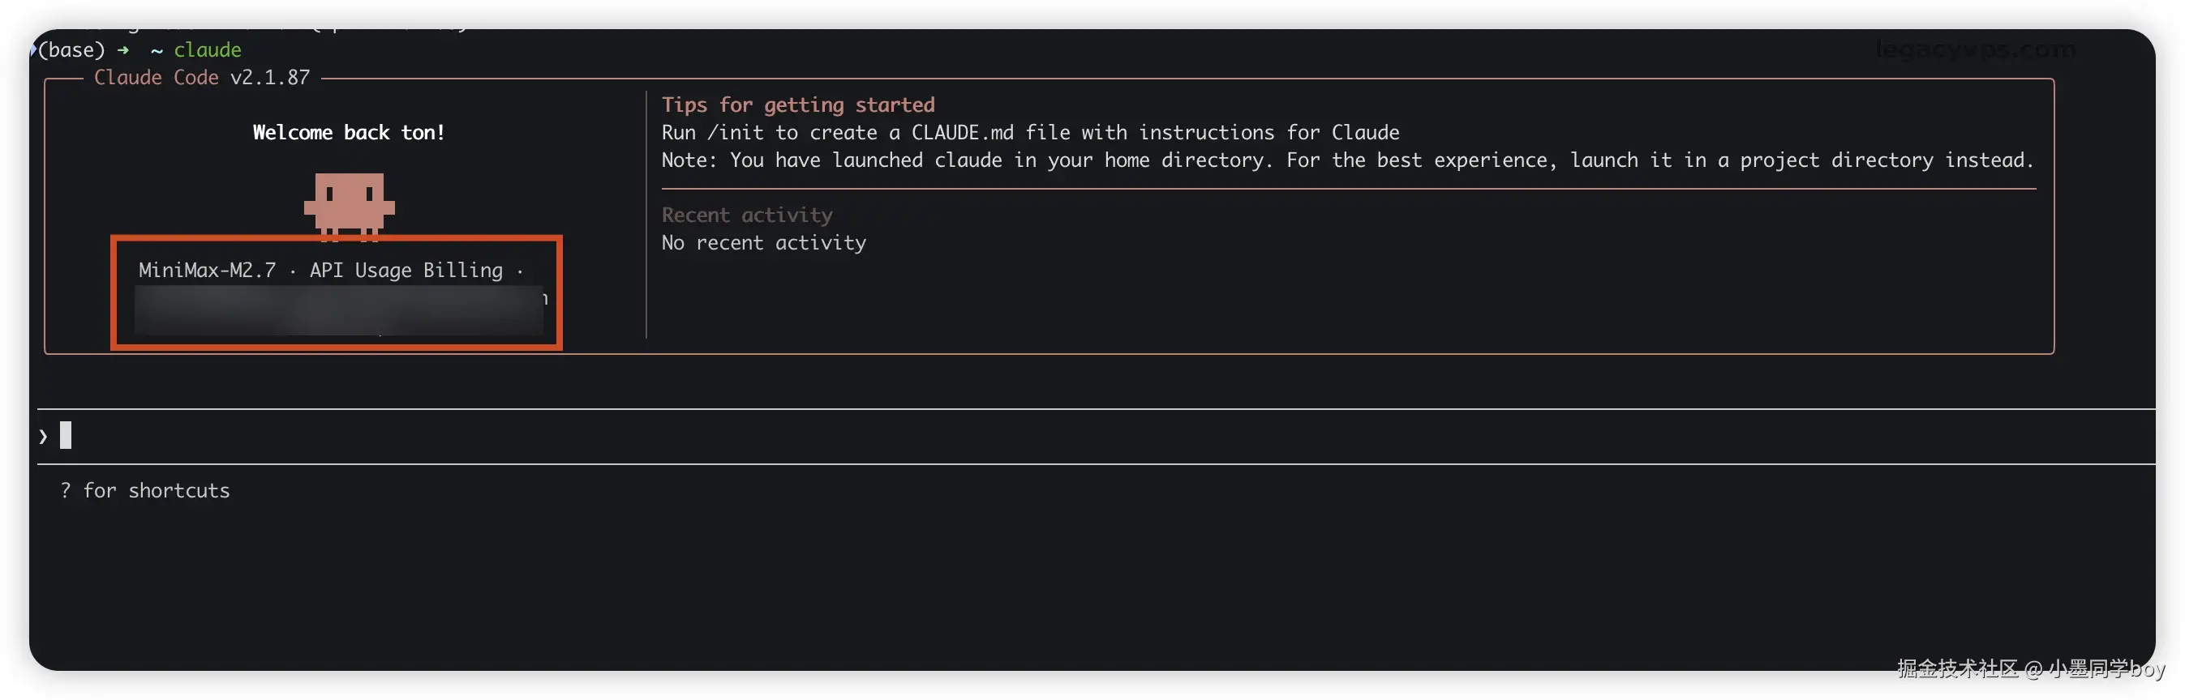Click the Claude Code pixel mascot icon
Image resolution: width=2185 pixels, height=700 pixels.
(x=349, y=203)
